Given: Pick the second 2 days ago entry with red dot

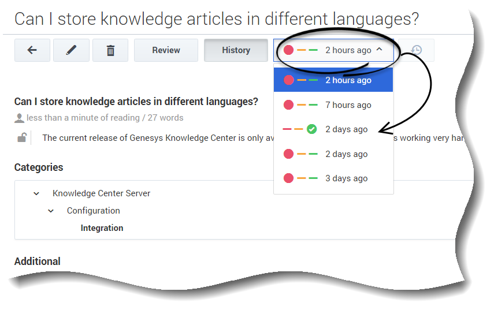Looking at the screenshot, I should [x=346, y=154].
